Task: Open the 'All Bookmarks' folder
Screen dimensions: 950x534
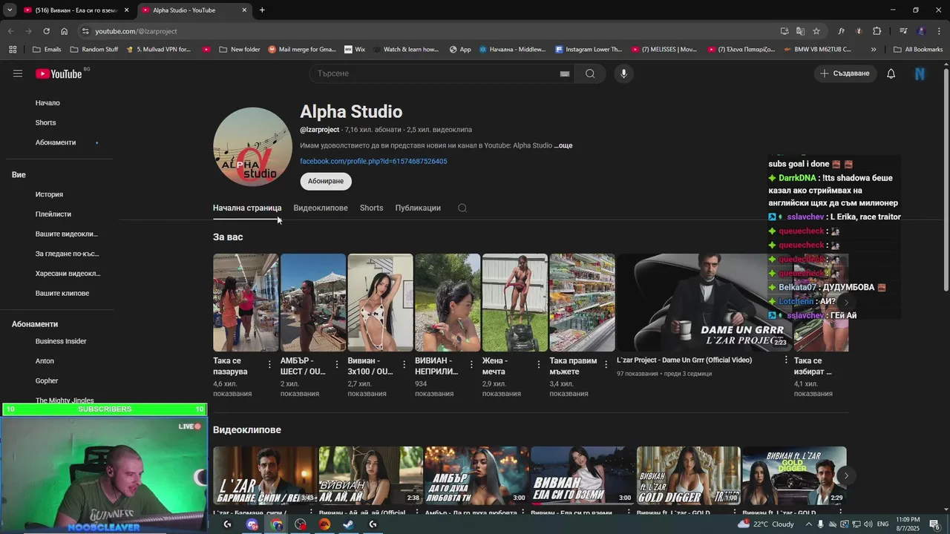Action: point(918,50)
